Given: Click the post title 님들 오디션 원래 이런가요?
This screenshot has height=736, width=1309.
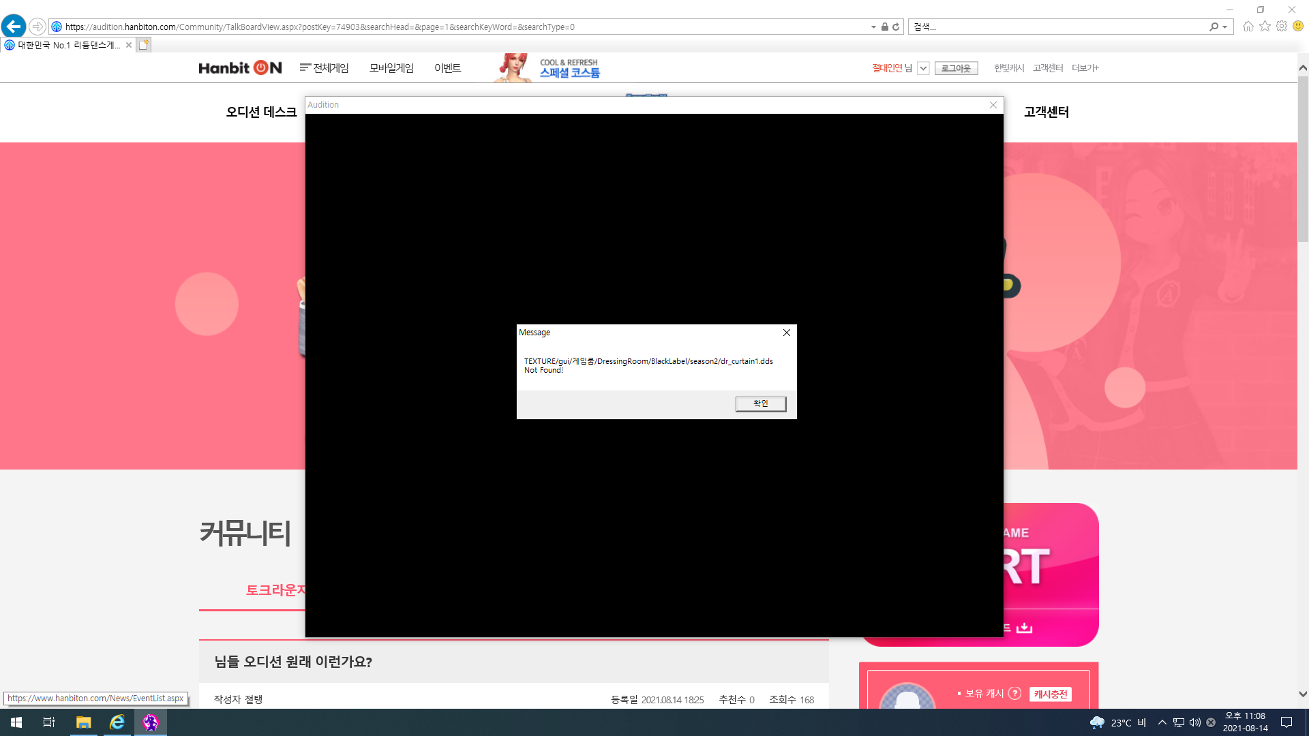Looking at the screenshot, I should tap(293, 662).
